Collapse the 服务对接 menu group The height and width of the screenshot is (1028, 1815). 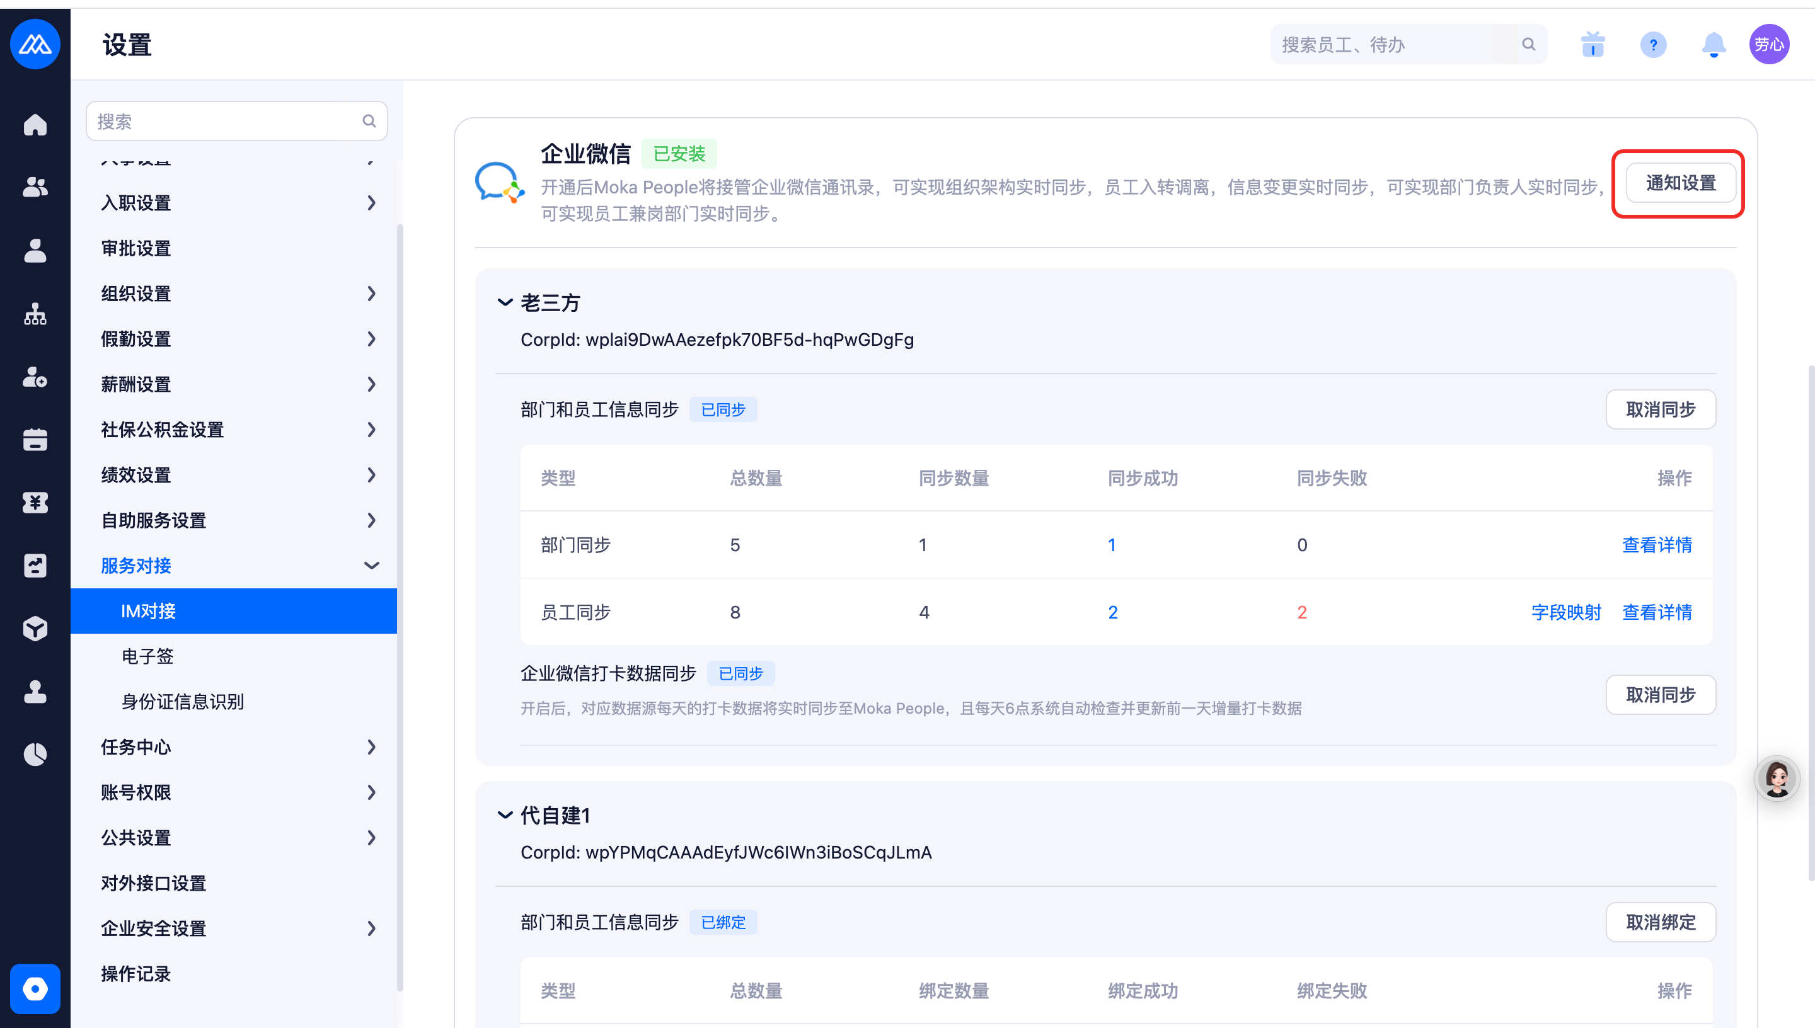click(371, 566)
